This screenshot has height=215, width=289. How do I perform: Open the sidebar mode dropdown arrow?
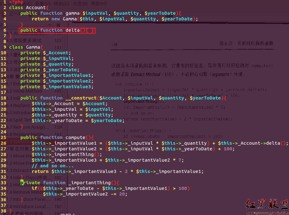click(50, 25)
